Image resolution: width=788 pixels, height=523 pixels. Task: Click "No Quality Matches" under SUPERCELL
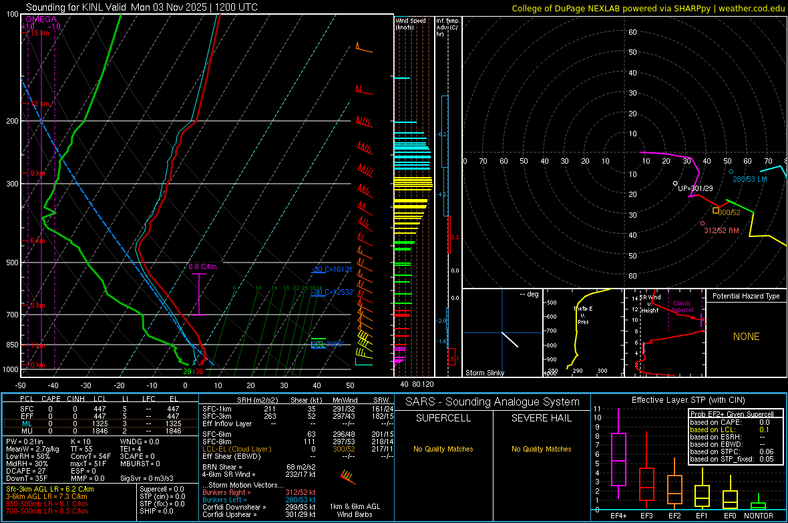coord(443,449)
